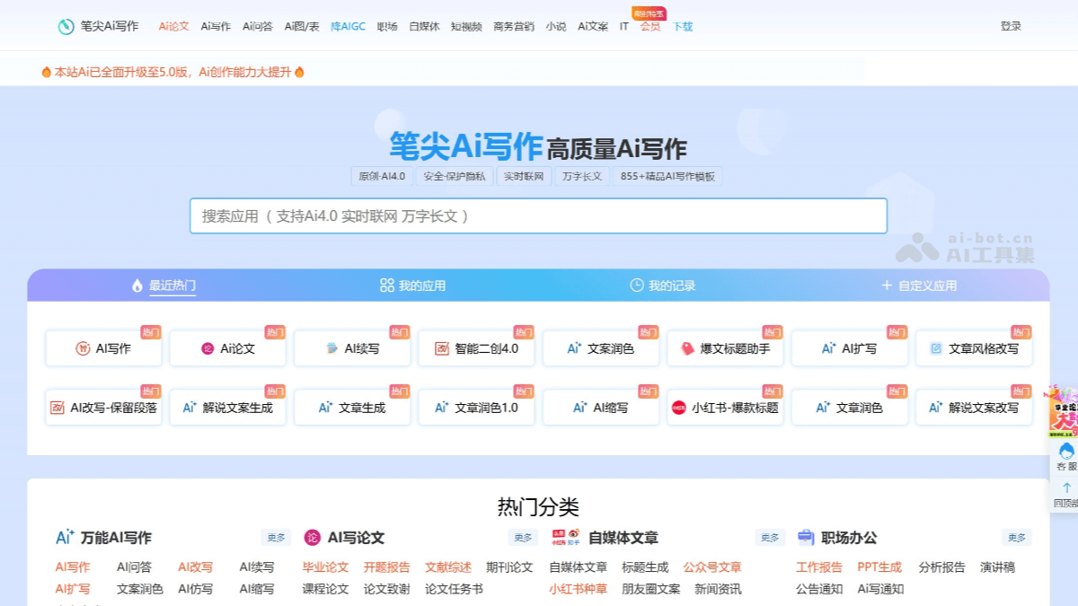Switch to the 我的记录 tab

[x=663, y=285]
